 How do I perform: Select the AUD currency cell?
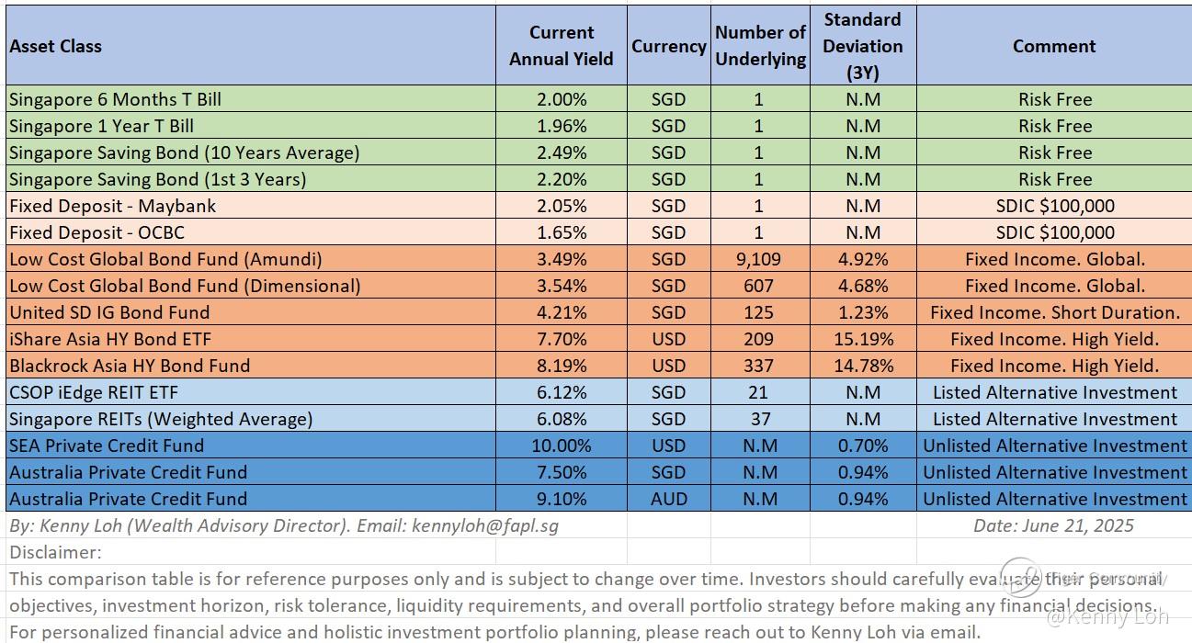click(x=668, y=499)
